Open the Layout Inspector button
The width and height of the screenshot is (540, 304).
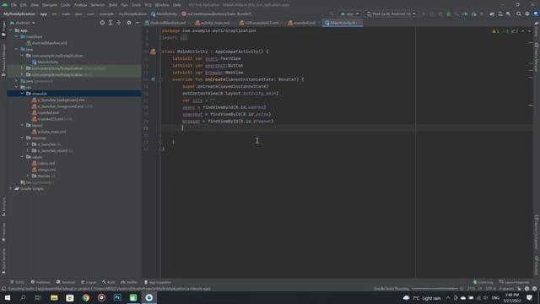click(x=514, y=282)
